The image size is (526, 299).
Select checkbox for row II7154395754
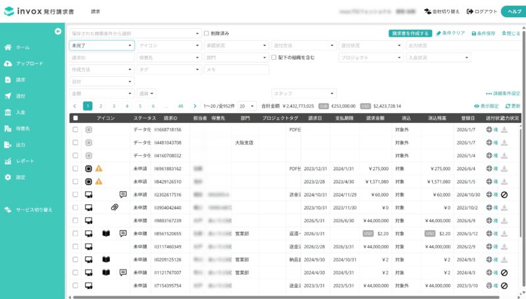(x=76, y=285)
